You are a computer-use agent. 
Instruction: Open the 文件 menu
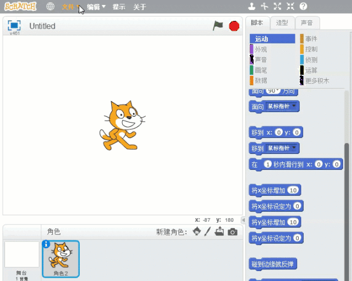point(70,7)
